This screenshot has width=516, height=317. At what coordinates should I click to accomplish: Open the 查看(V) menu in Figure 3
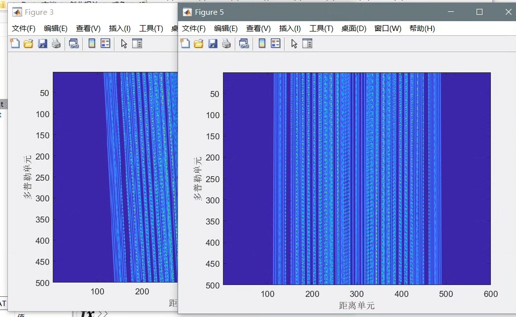point(88,28)
